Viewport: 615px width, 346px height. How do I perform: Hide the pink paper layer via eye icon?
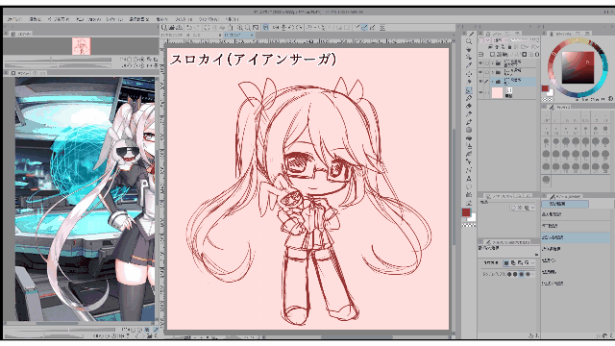click(x=480, y=92)
